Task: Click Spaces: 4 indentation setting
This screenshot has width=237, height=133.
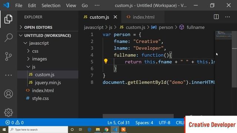Action: (144, 123)
